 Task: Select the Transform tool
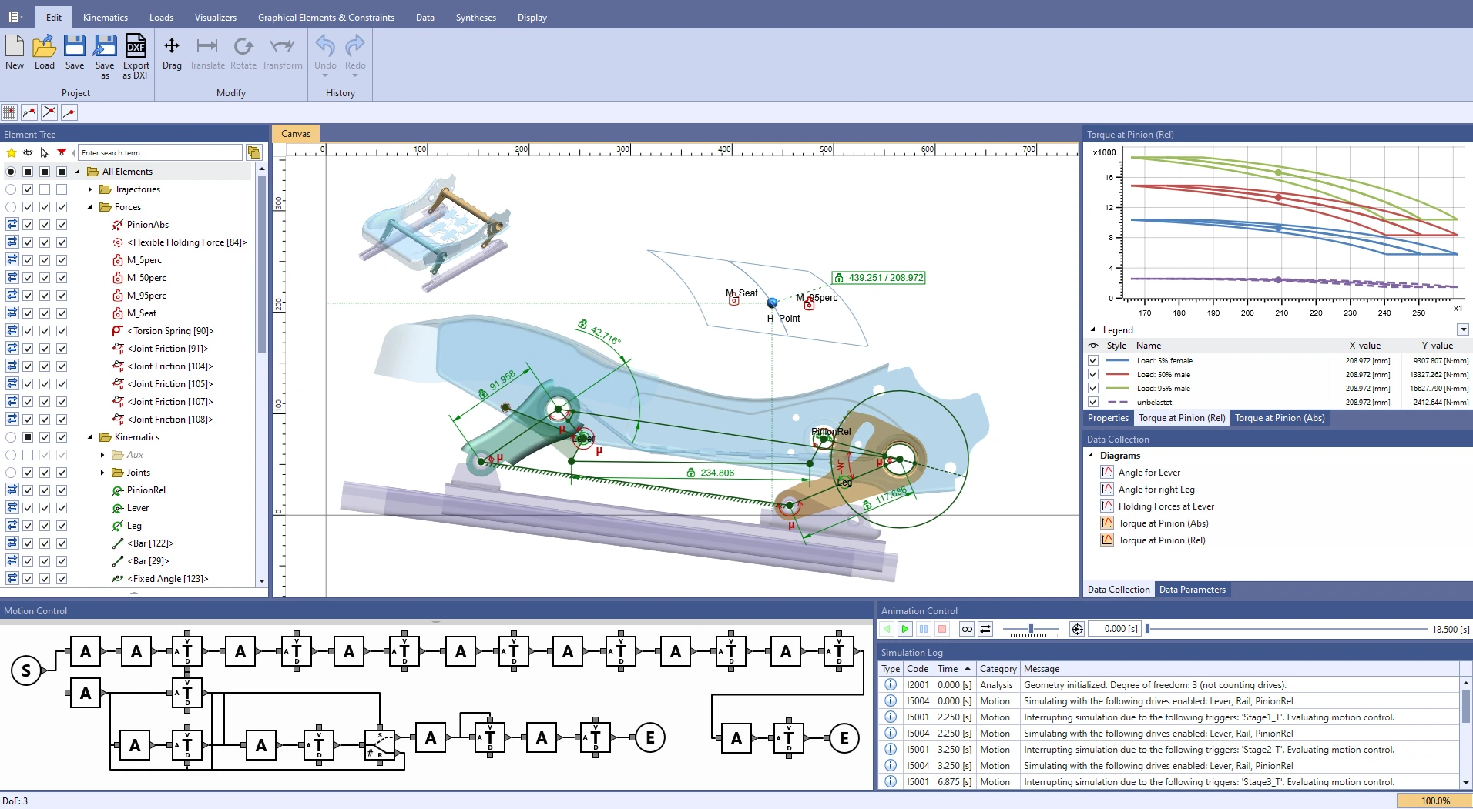(x=282, y=52)
